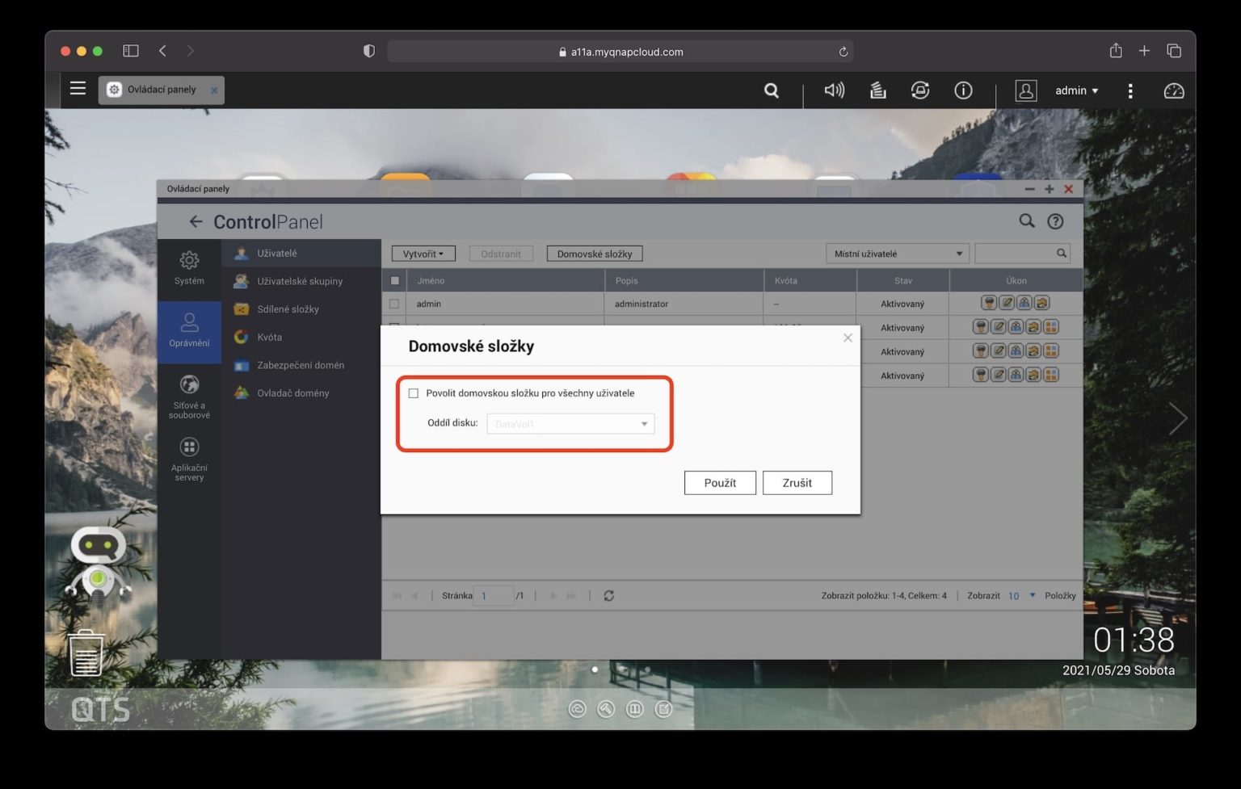
Task: Open the password change icon for admin user
Action: pyautogui.click(x=989, y=303)
